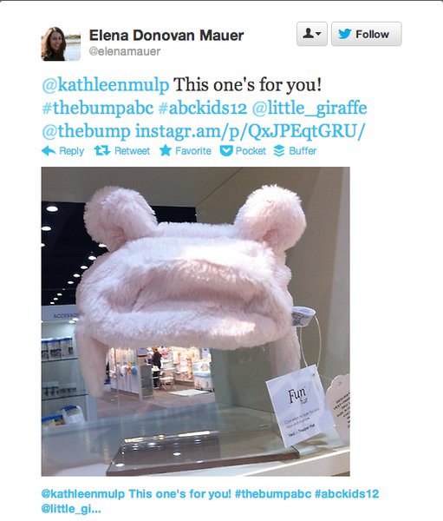Image resolution: width=443 pixels, height=521 pixels.
Task: Click the Follow button text
Action: point(372,34)
